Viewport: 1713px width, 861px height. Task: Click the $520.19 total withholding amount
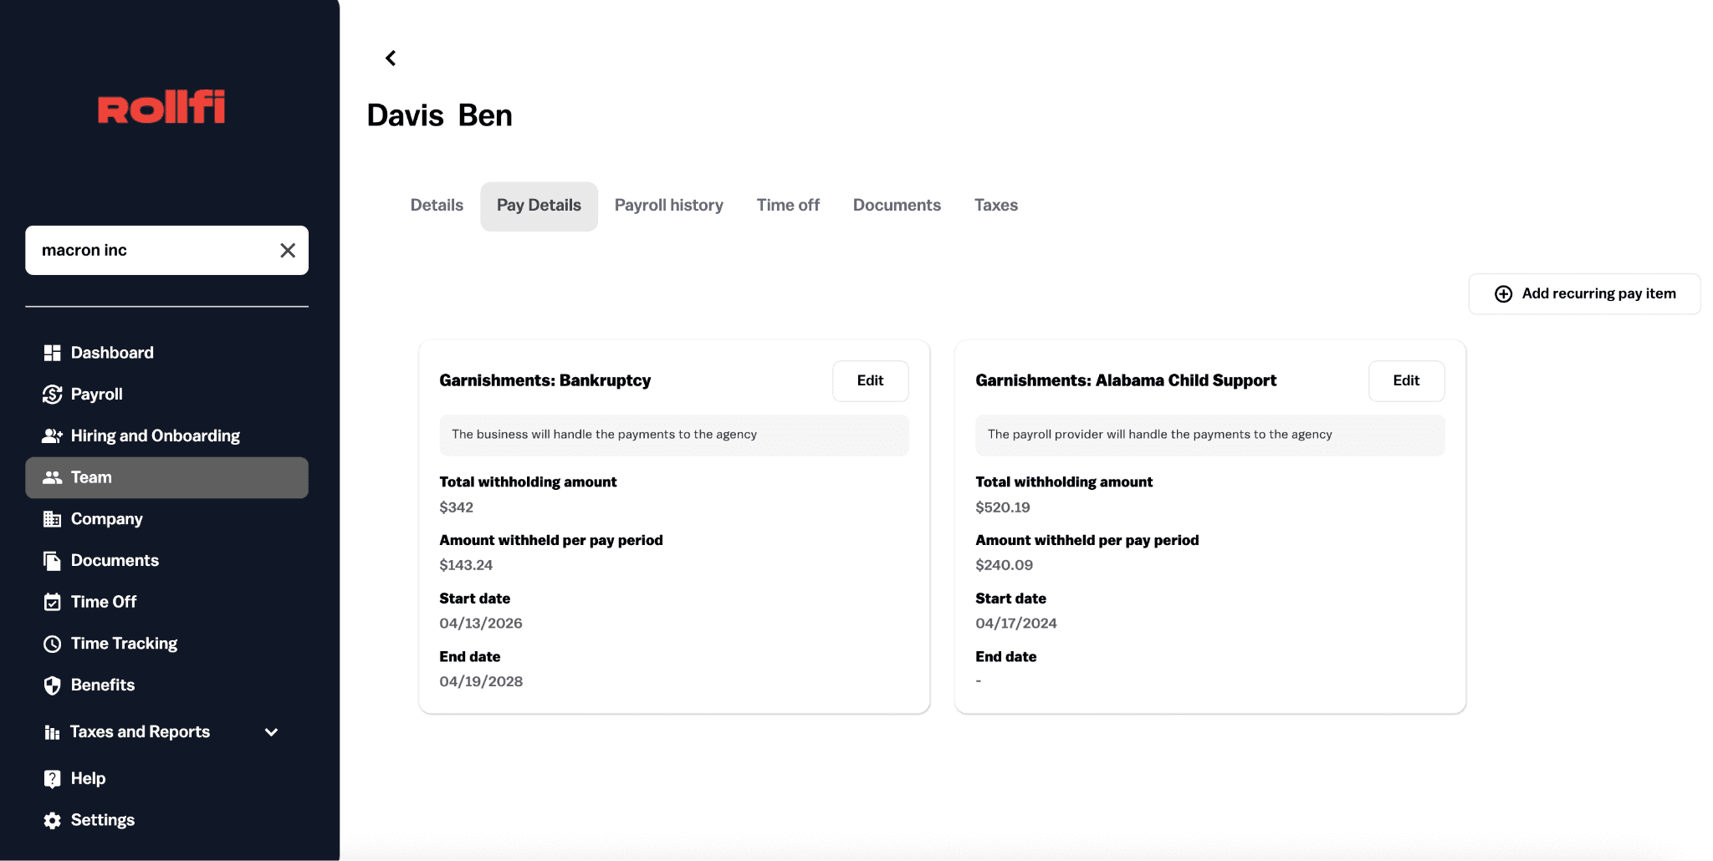(1002, 507)
